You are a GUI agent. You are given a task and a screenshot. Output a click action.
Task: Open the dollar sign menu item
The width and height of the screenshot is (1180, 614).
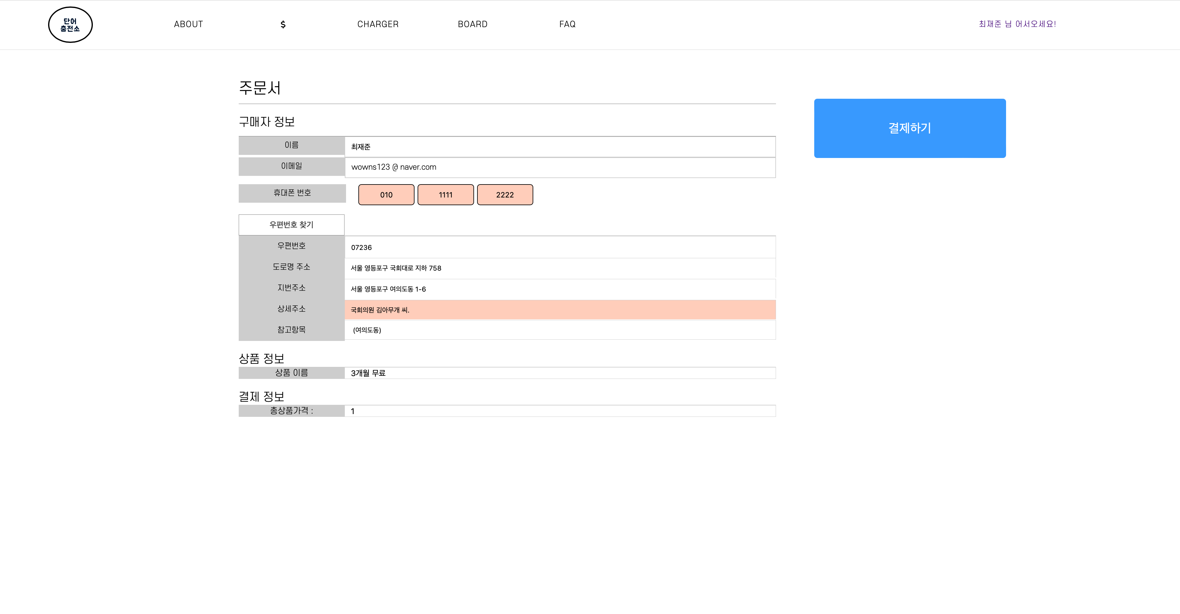[x=283, y=24]
